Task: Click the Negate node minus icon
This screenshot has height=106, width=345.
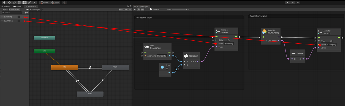Action: [294, 53]
